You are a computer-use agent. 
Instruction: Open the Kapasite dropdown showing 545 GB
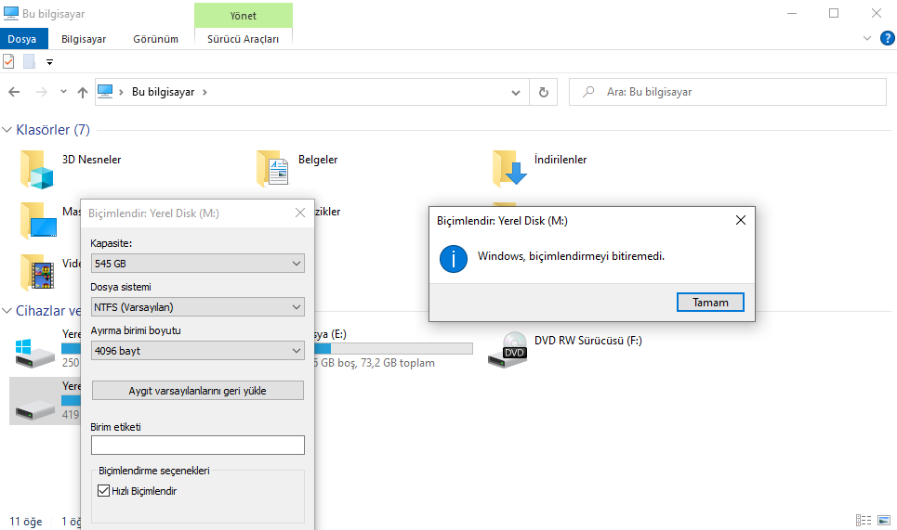coord(197,264)
